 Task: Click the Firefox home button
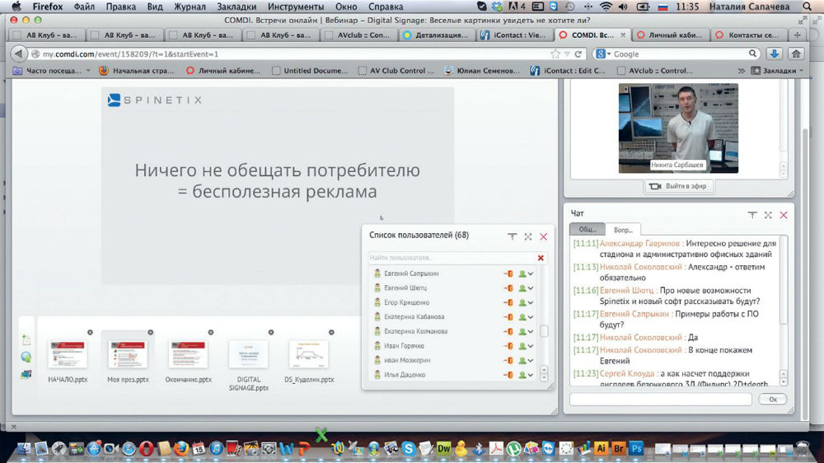tap(796, 54)
